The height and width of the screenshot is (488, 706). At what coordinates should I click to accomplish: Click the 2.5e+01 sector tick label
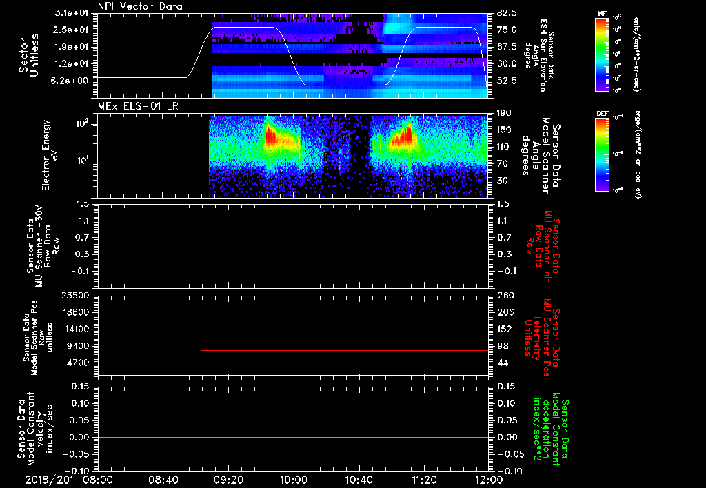(72, 30)
